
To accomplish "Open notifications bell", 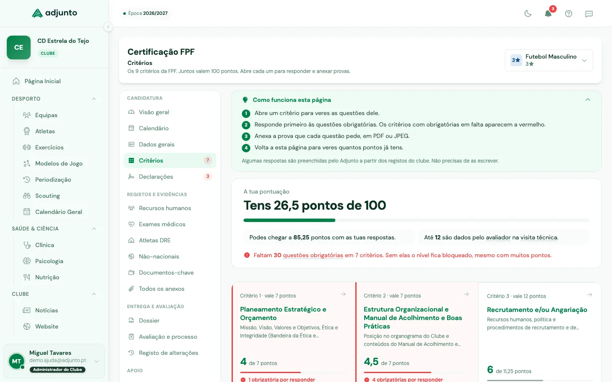I will tap(548, 14).
